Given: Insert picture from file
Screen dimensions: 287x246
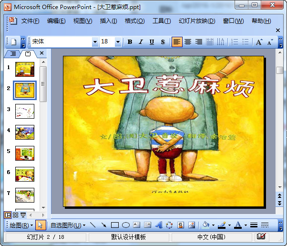Looking at the screenshot, I should coord(192,225).
